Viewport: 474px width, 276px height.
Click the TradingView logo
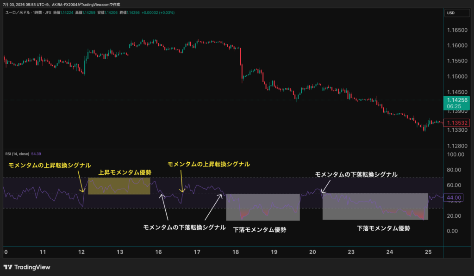coord(27,267)
